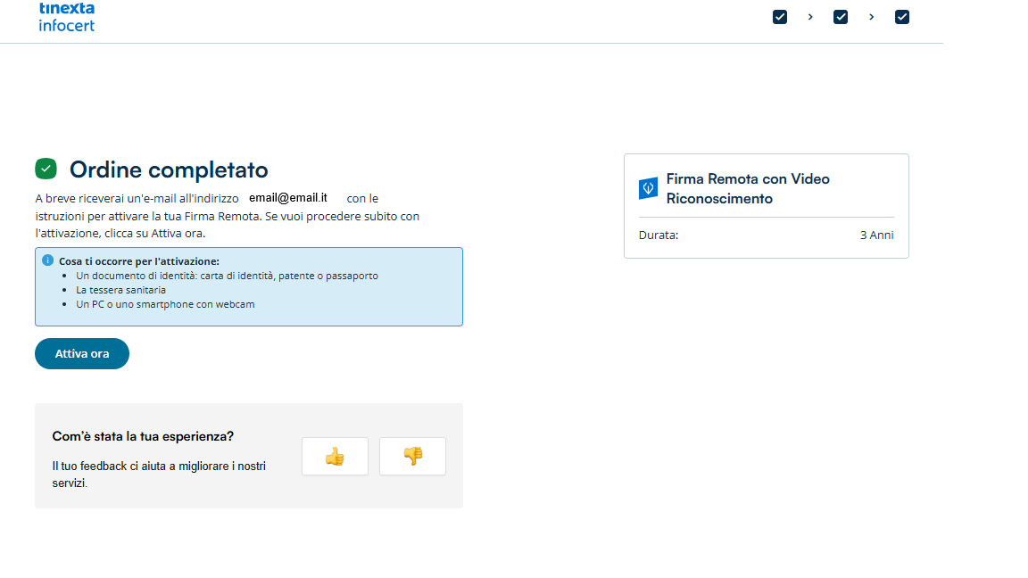Click 'Com'è stata la tua esperienza?' text
This screenshot has width=1028, height=578.
point(143,436)
